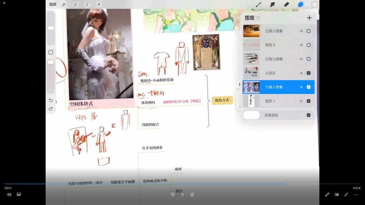Show the second 已插入图像 layer
This screenshot has height=205, width=365.
[308, 59]
